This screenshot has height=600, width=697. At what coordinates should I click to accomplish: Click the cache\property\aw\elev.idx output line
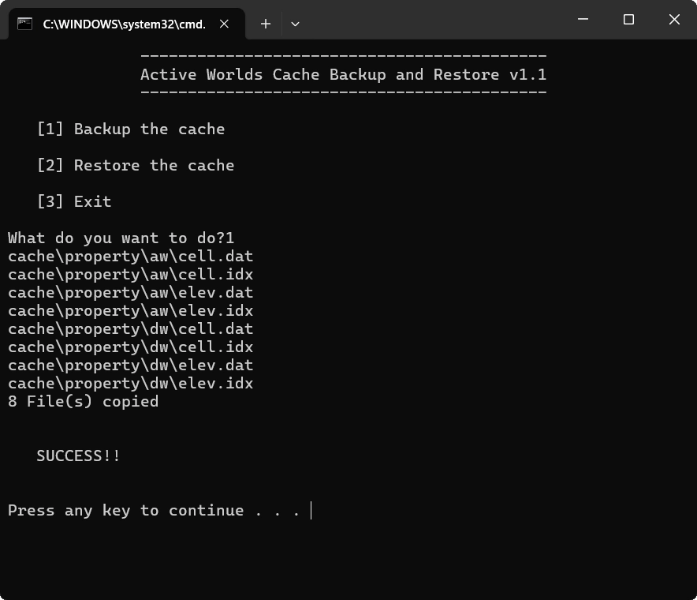coord(130,310)
